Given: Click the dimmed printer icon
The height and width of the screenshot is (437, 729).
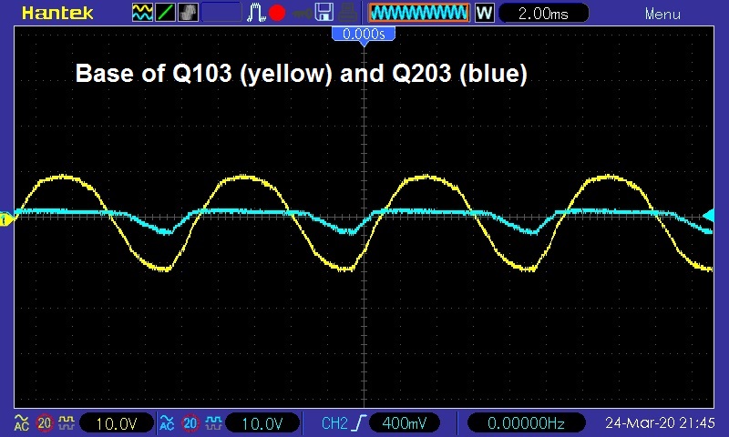Looking at the screenshot, I should (347, 13).
